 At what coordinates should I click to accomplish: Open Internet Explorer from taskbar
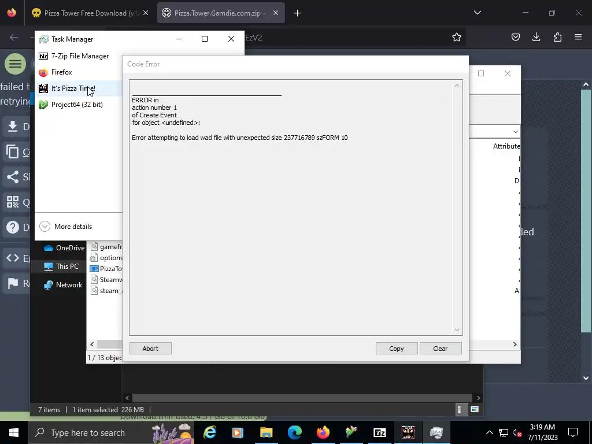click(209, 432)
